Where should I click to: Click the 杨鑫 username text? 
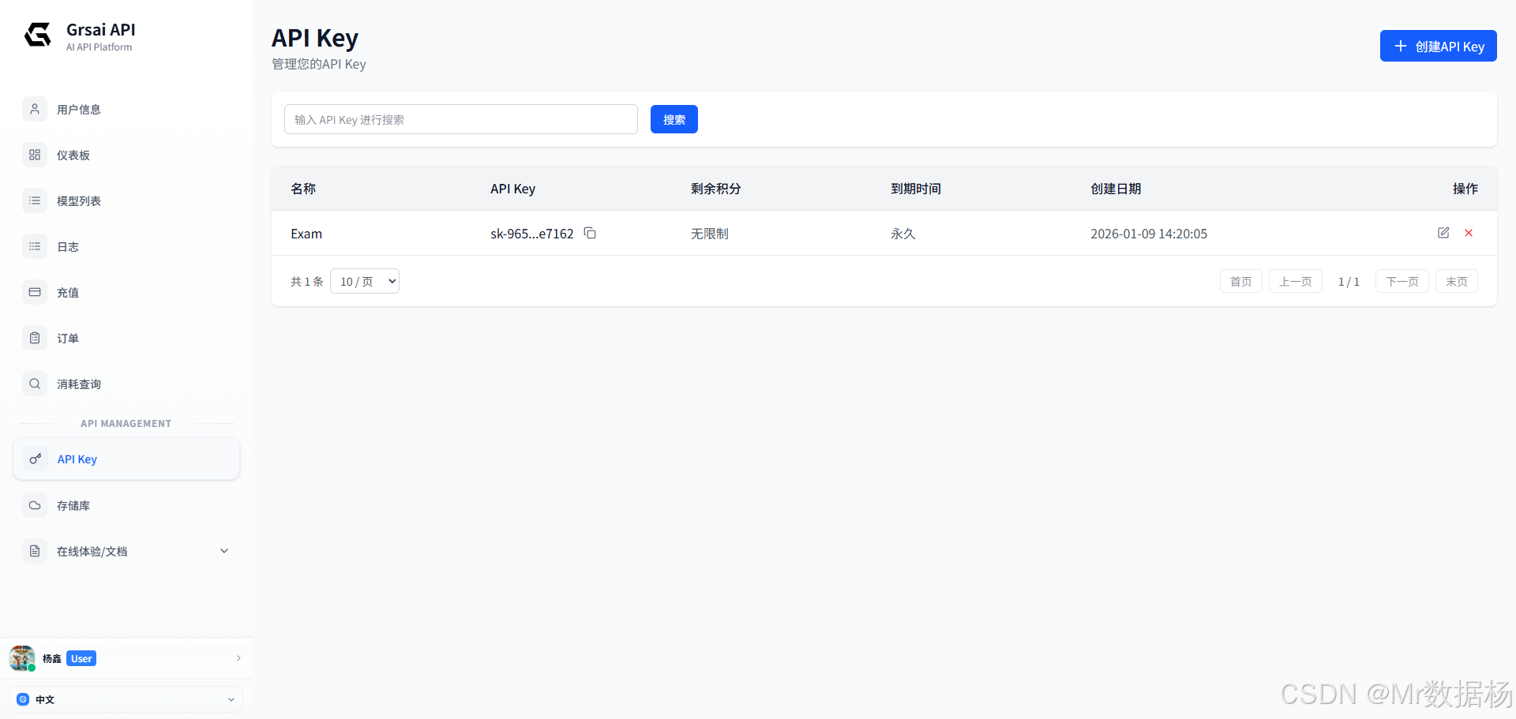pyautogui.click(x=52, y=658)
